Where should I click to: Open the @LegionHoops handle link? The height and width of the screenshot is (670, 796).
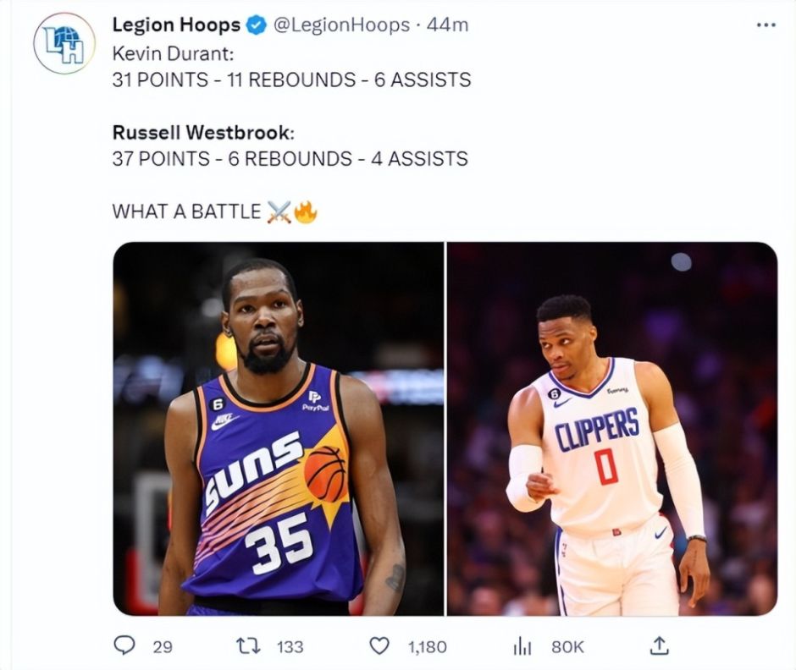click(x=340, y=25)
